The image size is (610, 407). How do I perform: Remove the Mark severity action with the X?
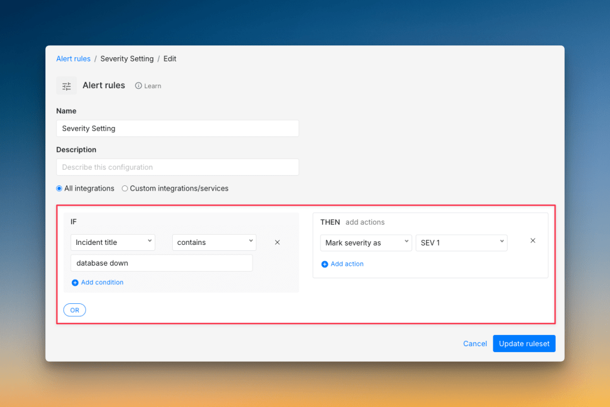click(x=533, y=240)
